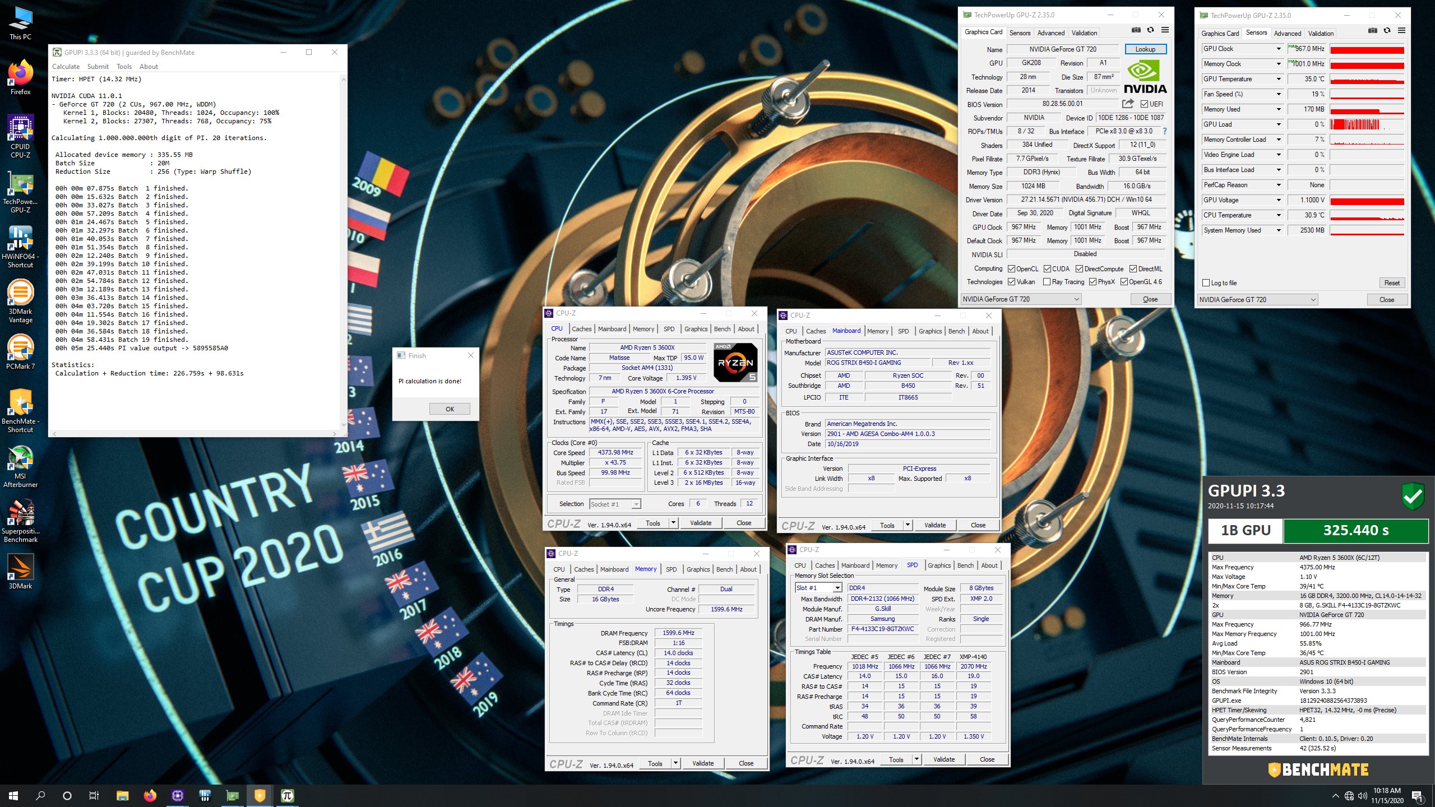This screenshot has height=807, width=1435.
Task: Open PCMark 7 desktop shortcut
Action: click(x=20, y=353)
